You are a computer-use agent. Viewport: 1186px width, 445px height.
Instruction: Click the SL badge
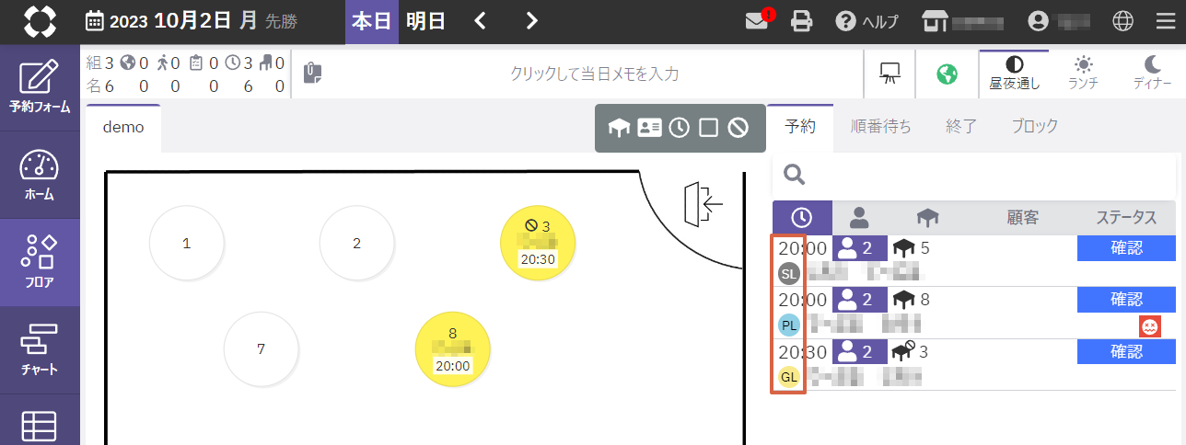[x=789, y=273]
